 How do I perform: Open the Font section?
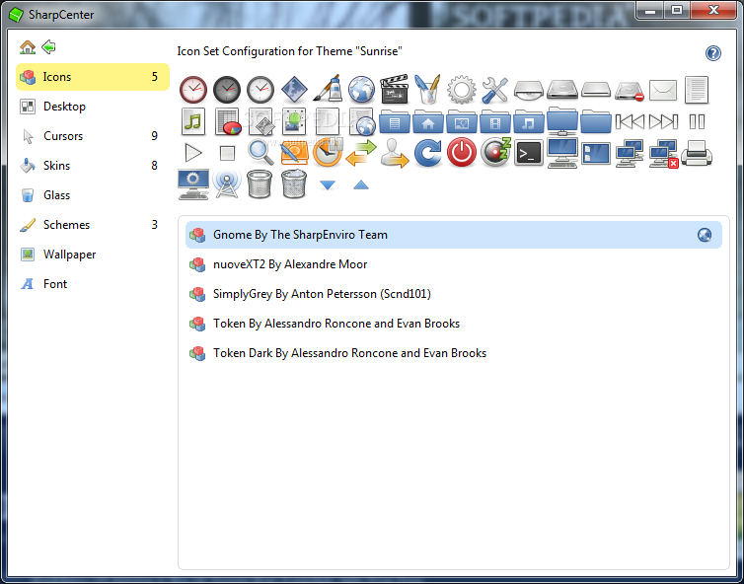coord(93,284)
